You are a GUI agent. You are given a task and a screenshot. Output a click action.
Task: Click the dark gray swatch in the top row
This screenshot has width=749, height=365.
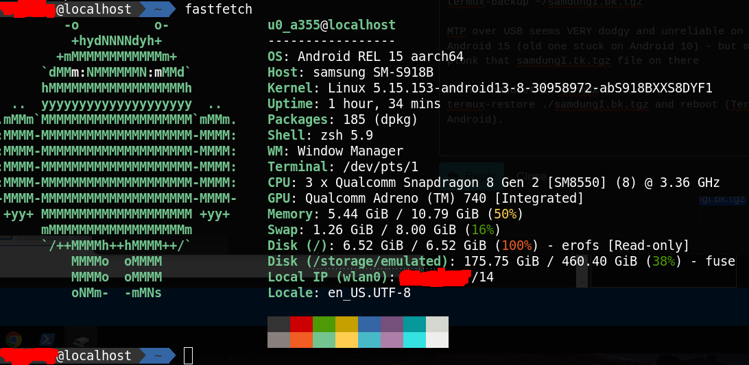pos(279,324)
